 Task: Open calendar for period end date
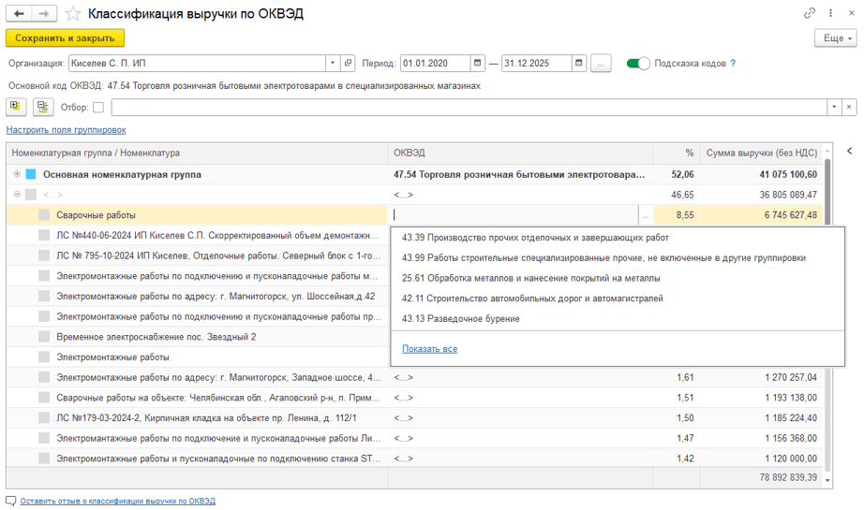coord(579,64)
